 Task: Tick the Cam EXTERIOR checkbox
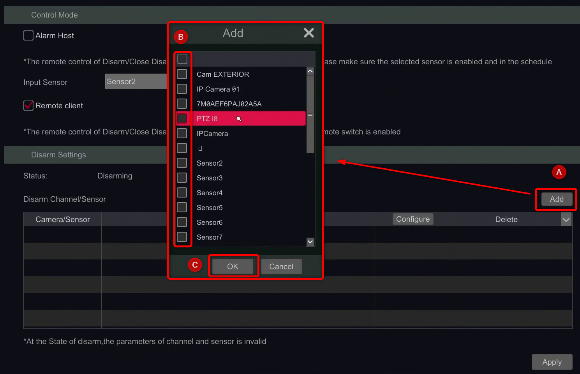182,74
